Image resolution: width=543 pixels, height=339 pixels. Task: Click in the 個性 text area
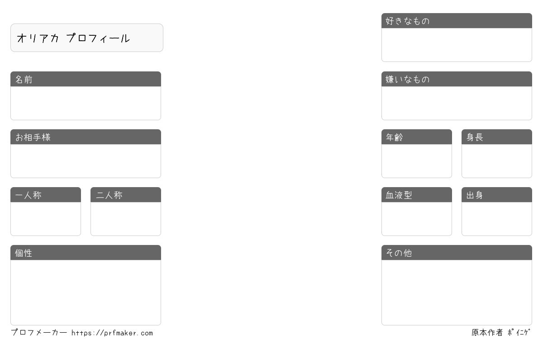pos(86,292)
